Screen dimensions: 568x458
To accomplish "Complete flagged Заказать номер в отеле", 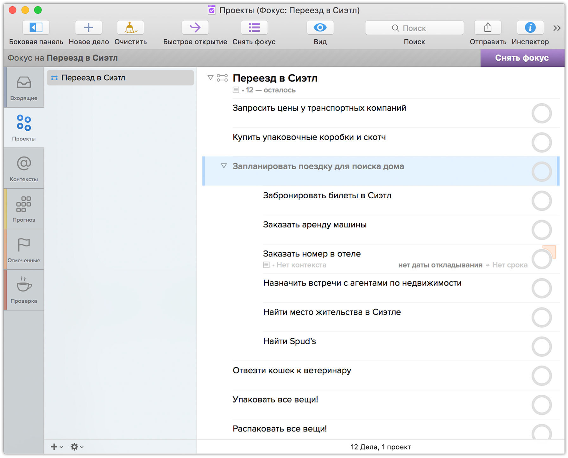I will tap(541, 259).
